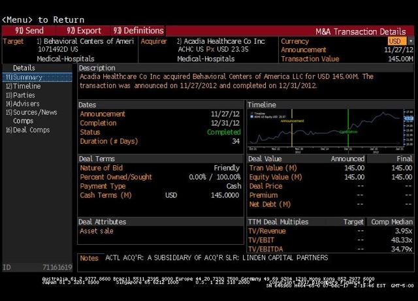Click the Asset sale deal attribute
The image size is (418, 301).
(x=97, y=231)
